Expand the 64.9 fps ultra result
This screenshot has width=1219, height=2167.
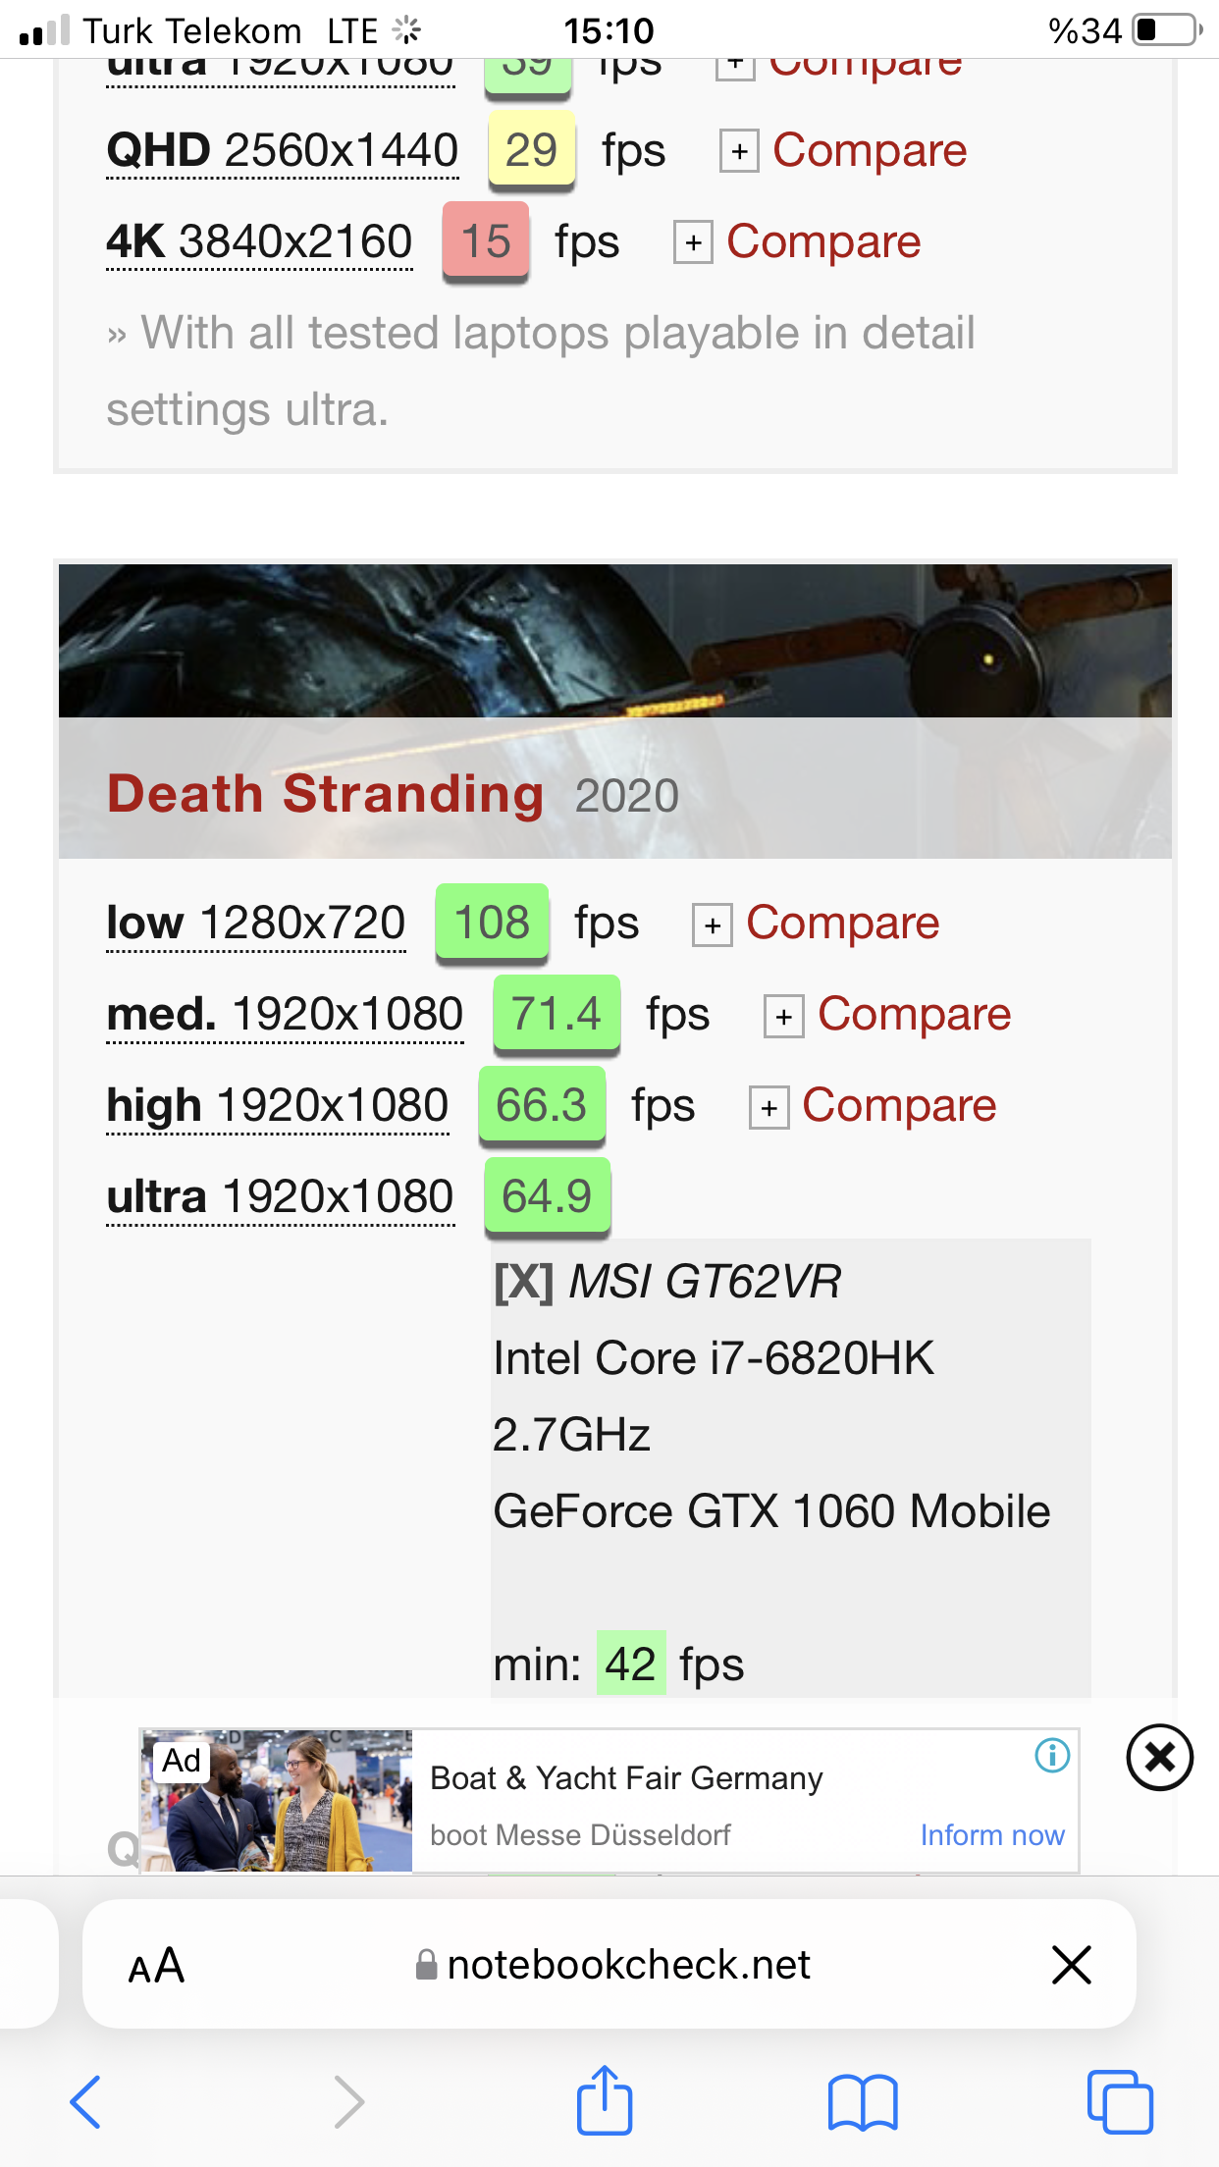(547, 1196)
